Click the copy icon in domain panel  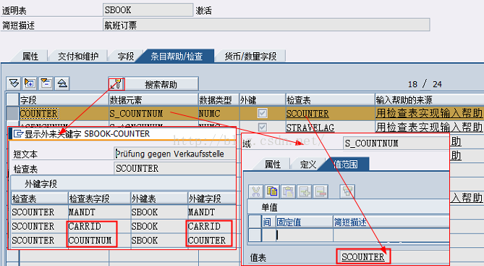[x=272, y=191]
